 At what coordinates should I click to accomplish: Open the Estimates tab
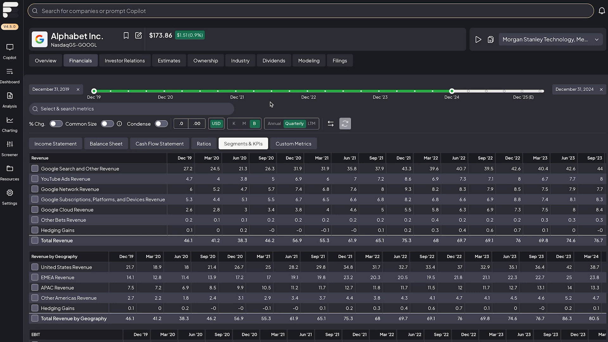coord(169,61)
